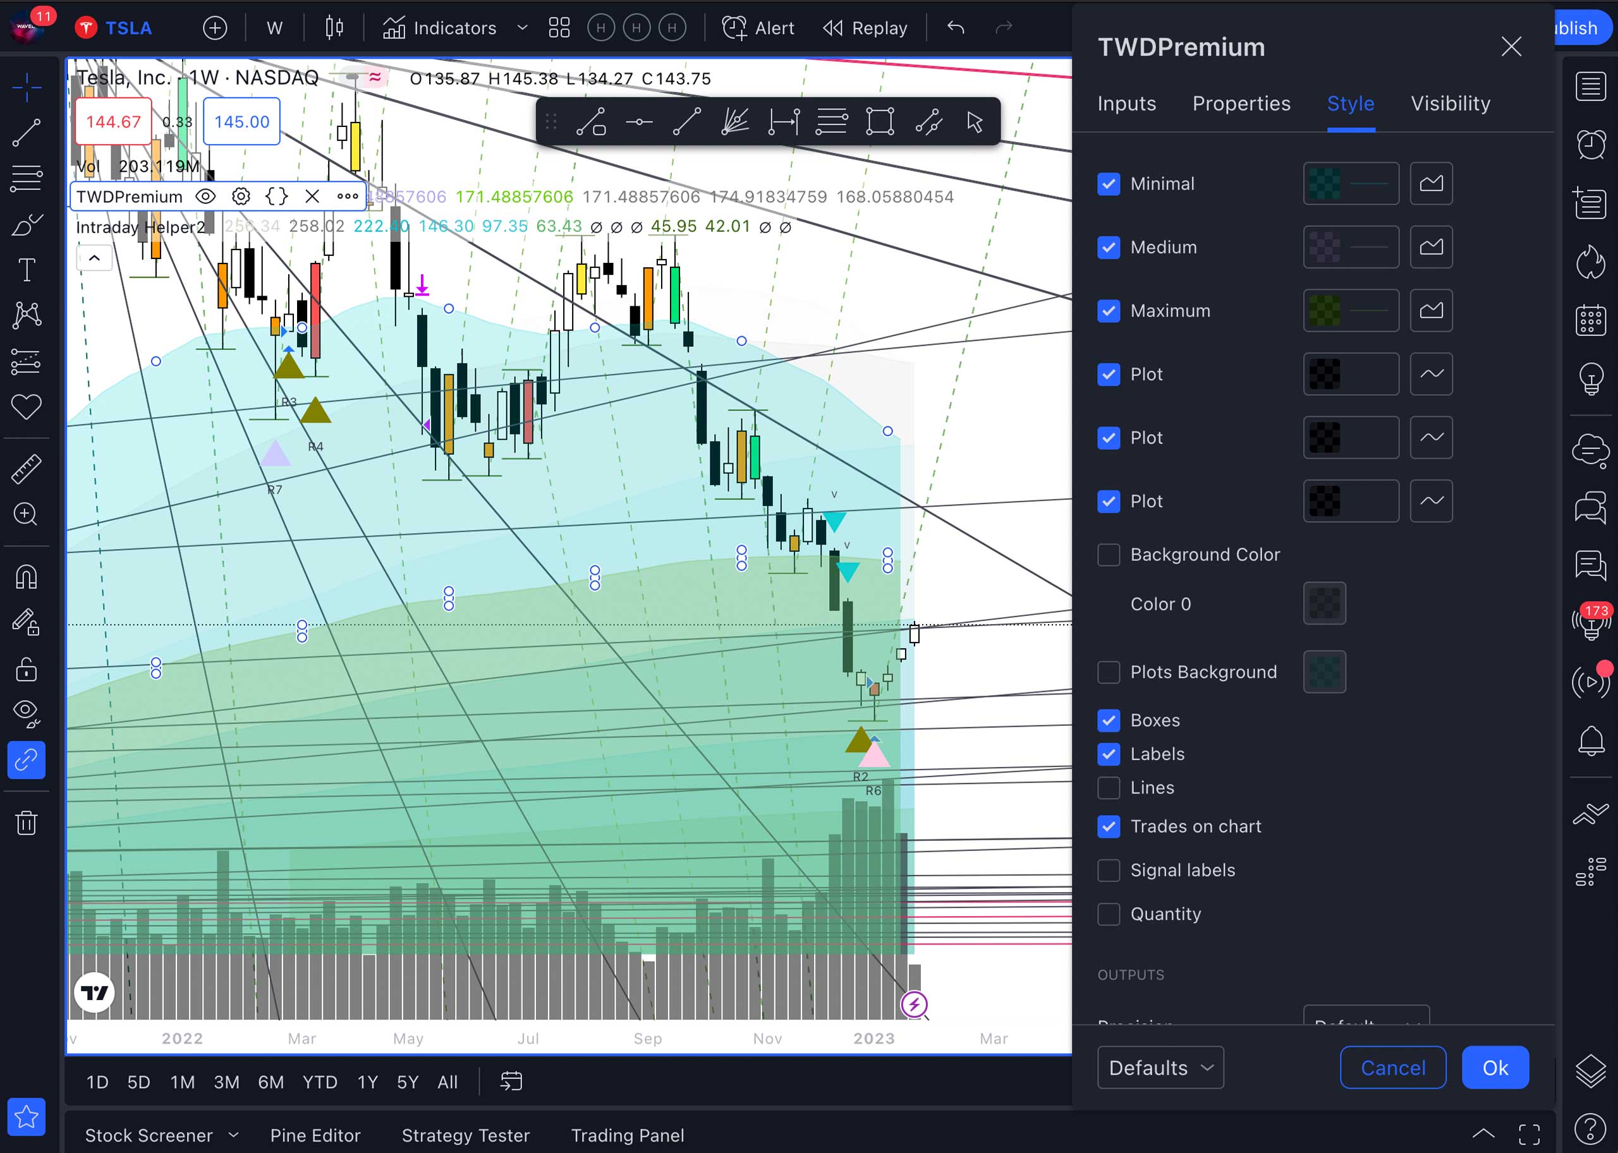Open the W timeframe interval selector

(275, 28)
